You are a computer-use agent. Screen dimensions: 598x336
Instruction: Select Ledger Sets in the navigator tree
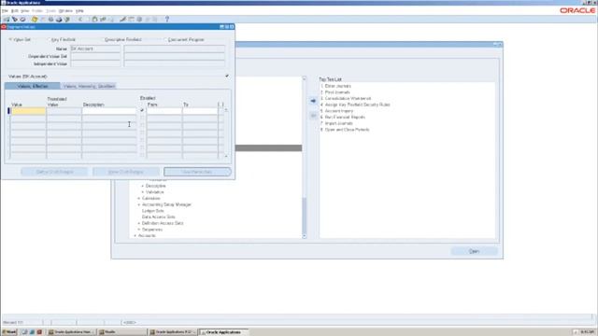pyautogui.click(x=153, y=211)
